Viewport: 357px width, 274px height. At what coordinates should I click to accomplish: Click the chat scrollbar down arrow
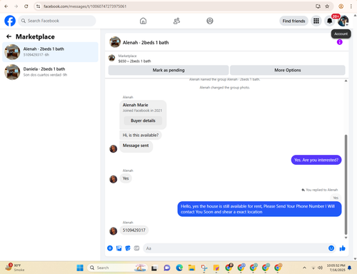(346, 238)
